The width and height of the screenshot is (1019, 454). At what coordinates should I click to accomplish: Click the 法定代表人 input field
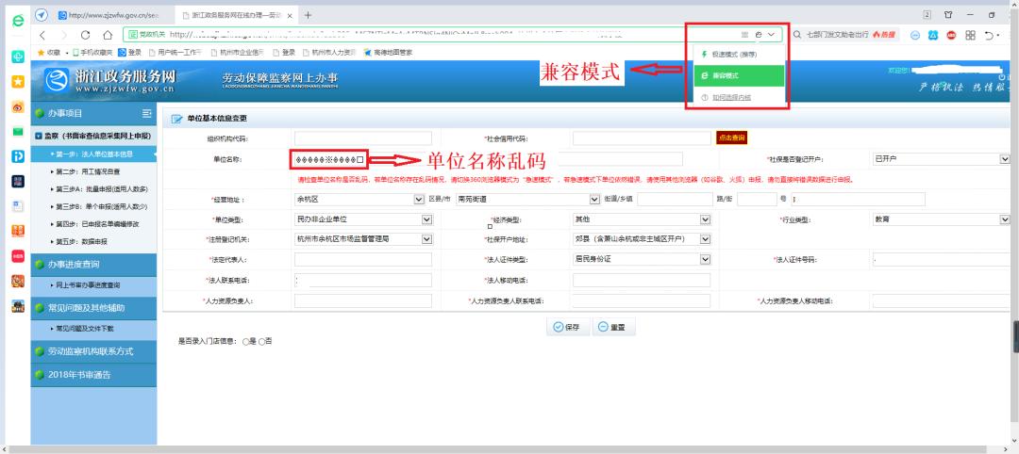tap(363, 259)
